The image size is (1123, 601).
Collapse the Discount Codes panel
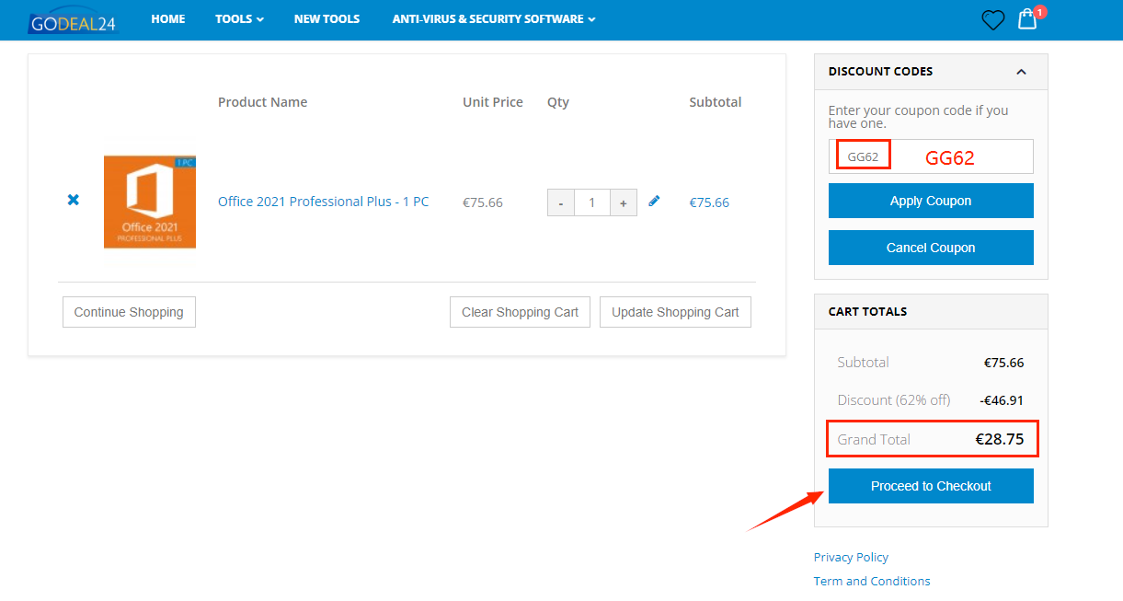coord(1021,72)
